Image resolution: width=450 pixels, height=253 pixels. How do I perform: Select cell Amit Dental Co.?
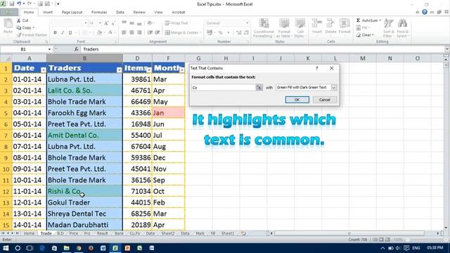[84, 135]
